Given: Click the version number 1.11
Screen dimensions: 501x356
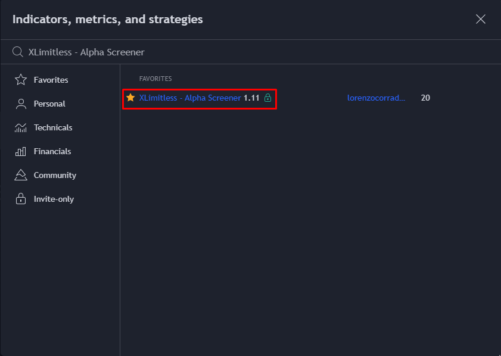Looking at the screenshot, I should click(x=251, y=98).
